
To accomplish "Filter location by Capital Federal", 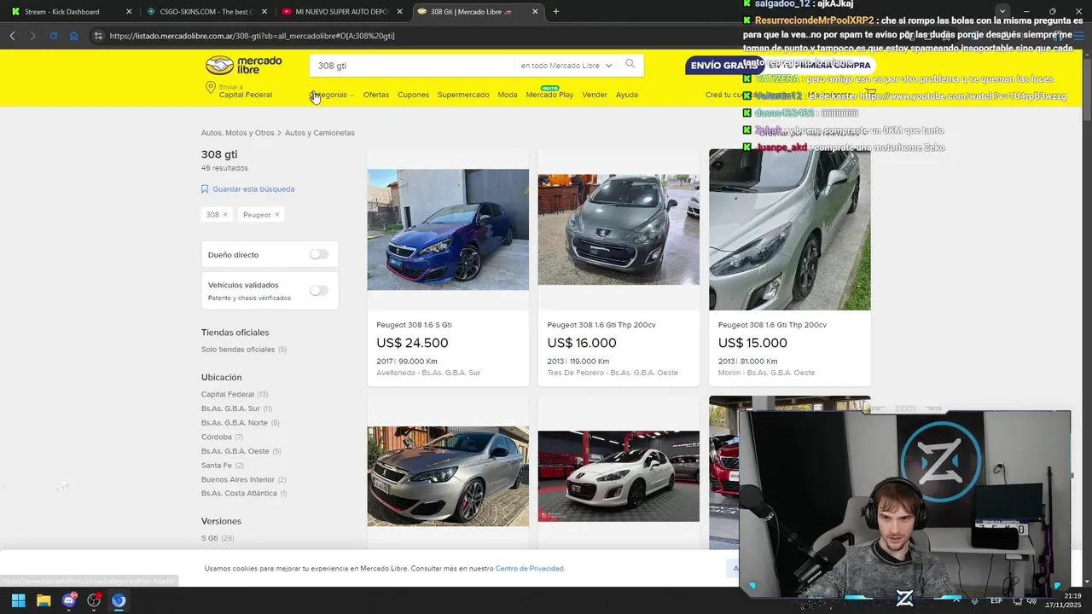I will pos(228,394).
